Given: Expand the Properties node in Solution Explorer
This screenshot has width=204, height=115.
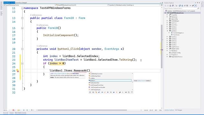Looking at the screenshot, I should [167, 15].
